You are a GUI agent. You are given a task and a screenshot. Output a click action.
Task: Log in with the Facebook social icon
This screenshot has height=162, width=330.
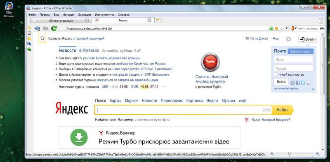pos(298,83)
